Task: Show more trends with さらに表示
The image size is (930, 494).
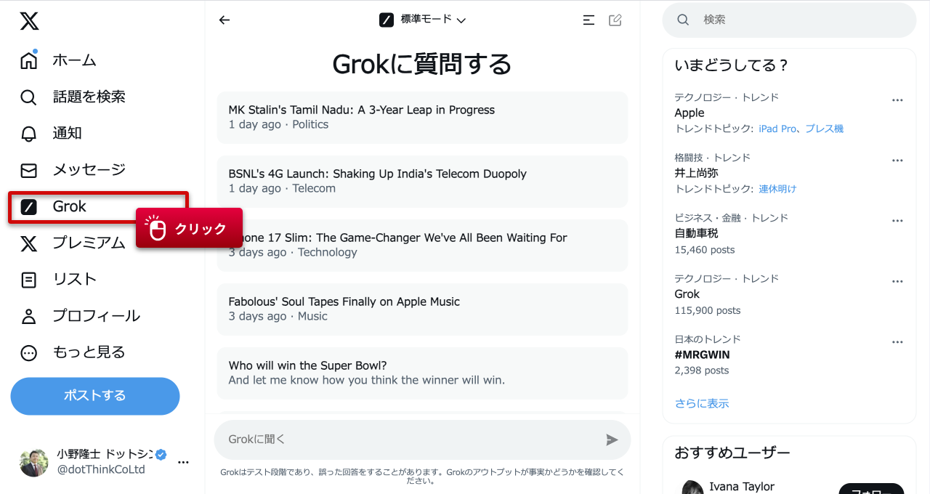Action: tap(701, 403)
